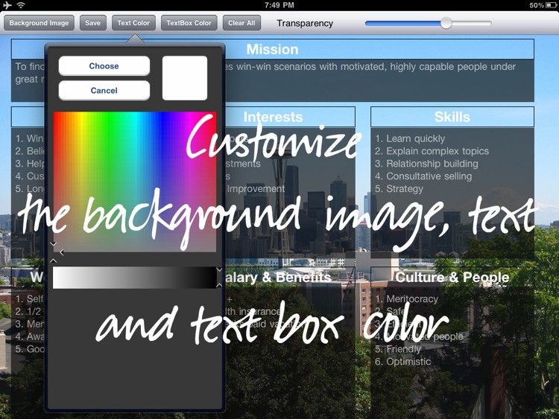Tap Clear All in toolbar
559x419 pixels.
[x=241, y=23]
